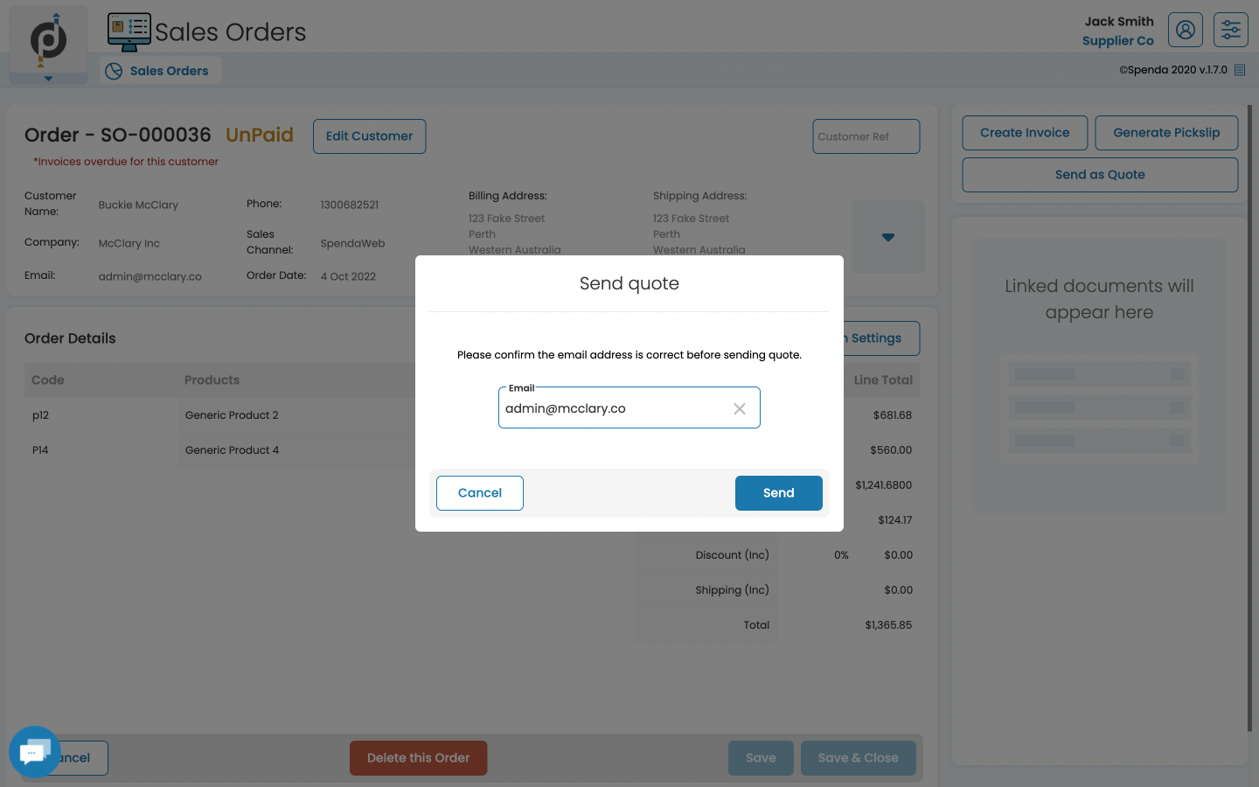Click the version notes icon
1259x787 pixels.
[x=1240, y=70]
